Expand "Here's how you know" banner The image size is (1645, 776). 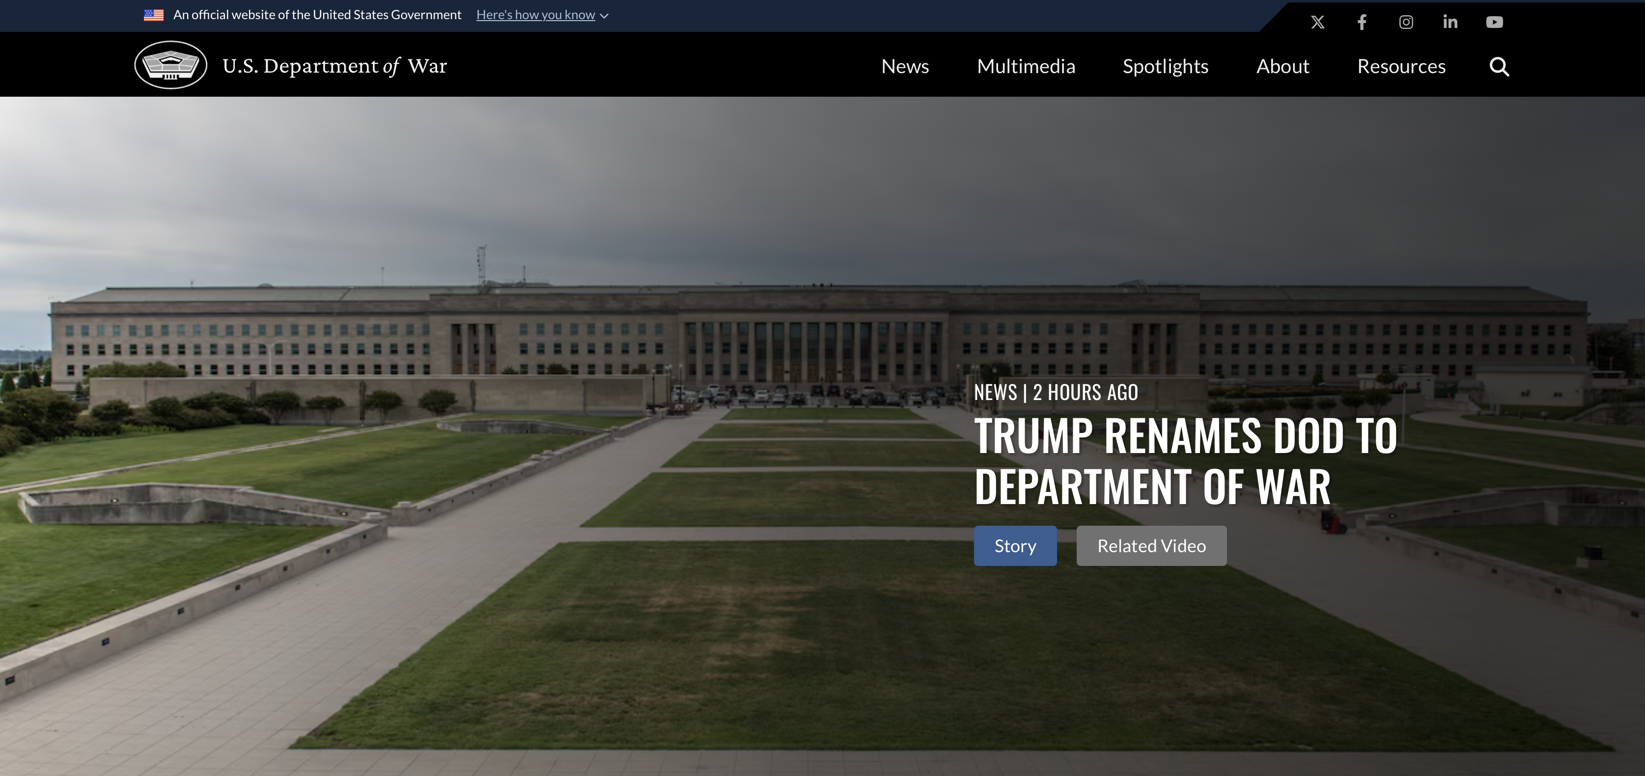tap(535, 15)
